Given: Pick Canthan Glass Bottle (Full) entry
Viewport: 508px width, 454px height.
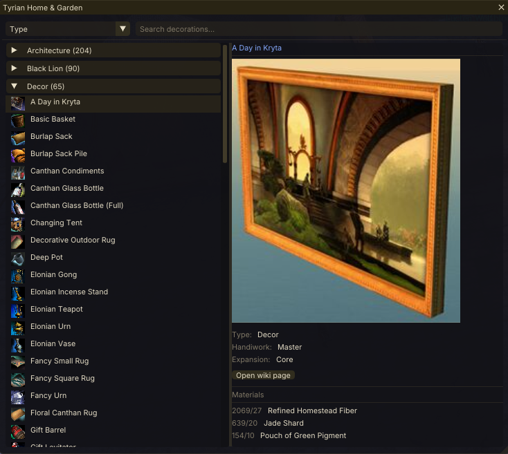Looking at the screenshot, I should pos(114,207).
